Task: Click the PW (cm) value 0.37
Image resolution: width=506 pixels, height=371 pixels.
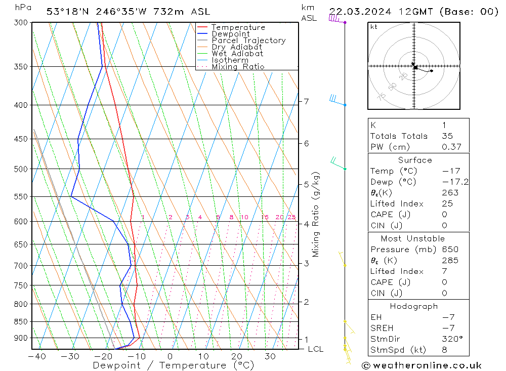Action: [x=451, y=147]
